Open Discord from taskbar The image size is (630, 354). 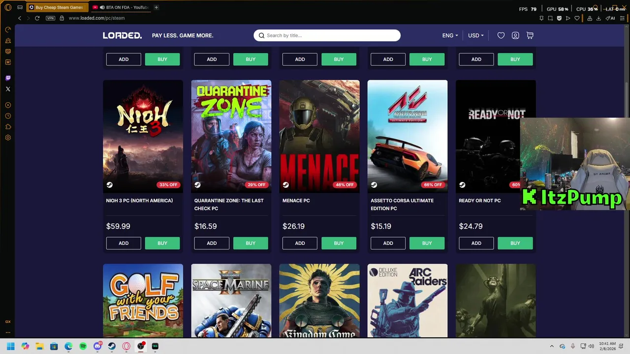point(97,346)
